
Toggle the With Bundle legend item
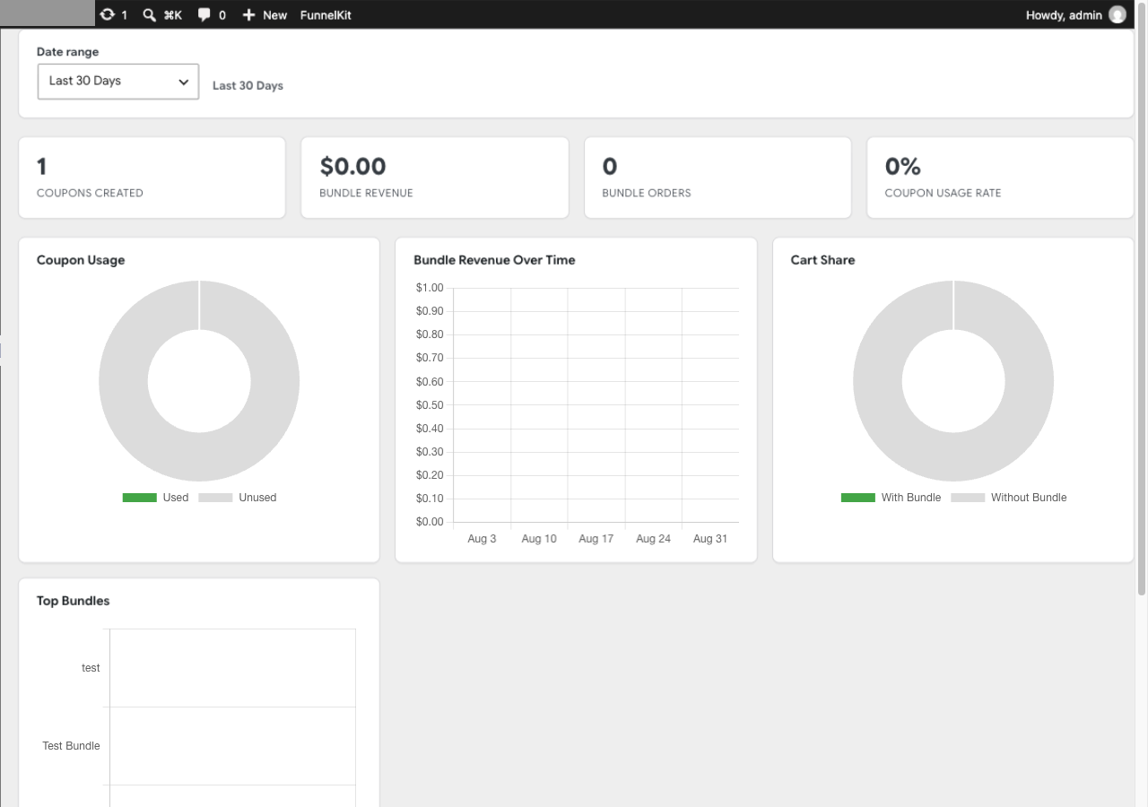click(x=891, y=498)
